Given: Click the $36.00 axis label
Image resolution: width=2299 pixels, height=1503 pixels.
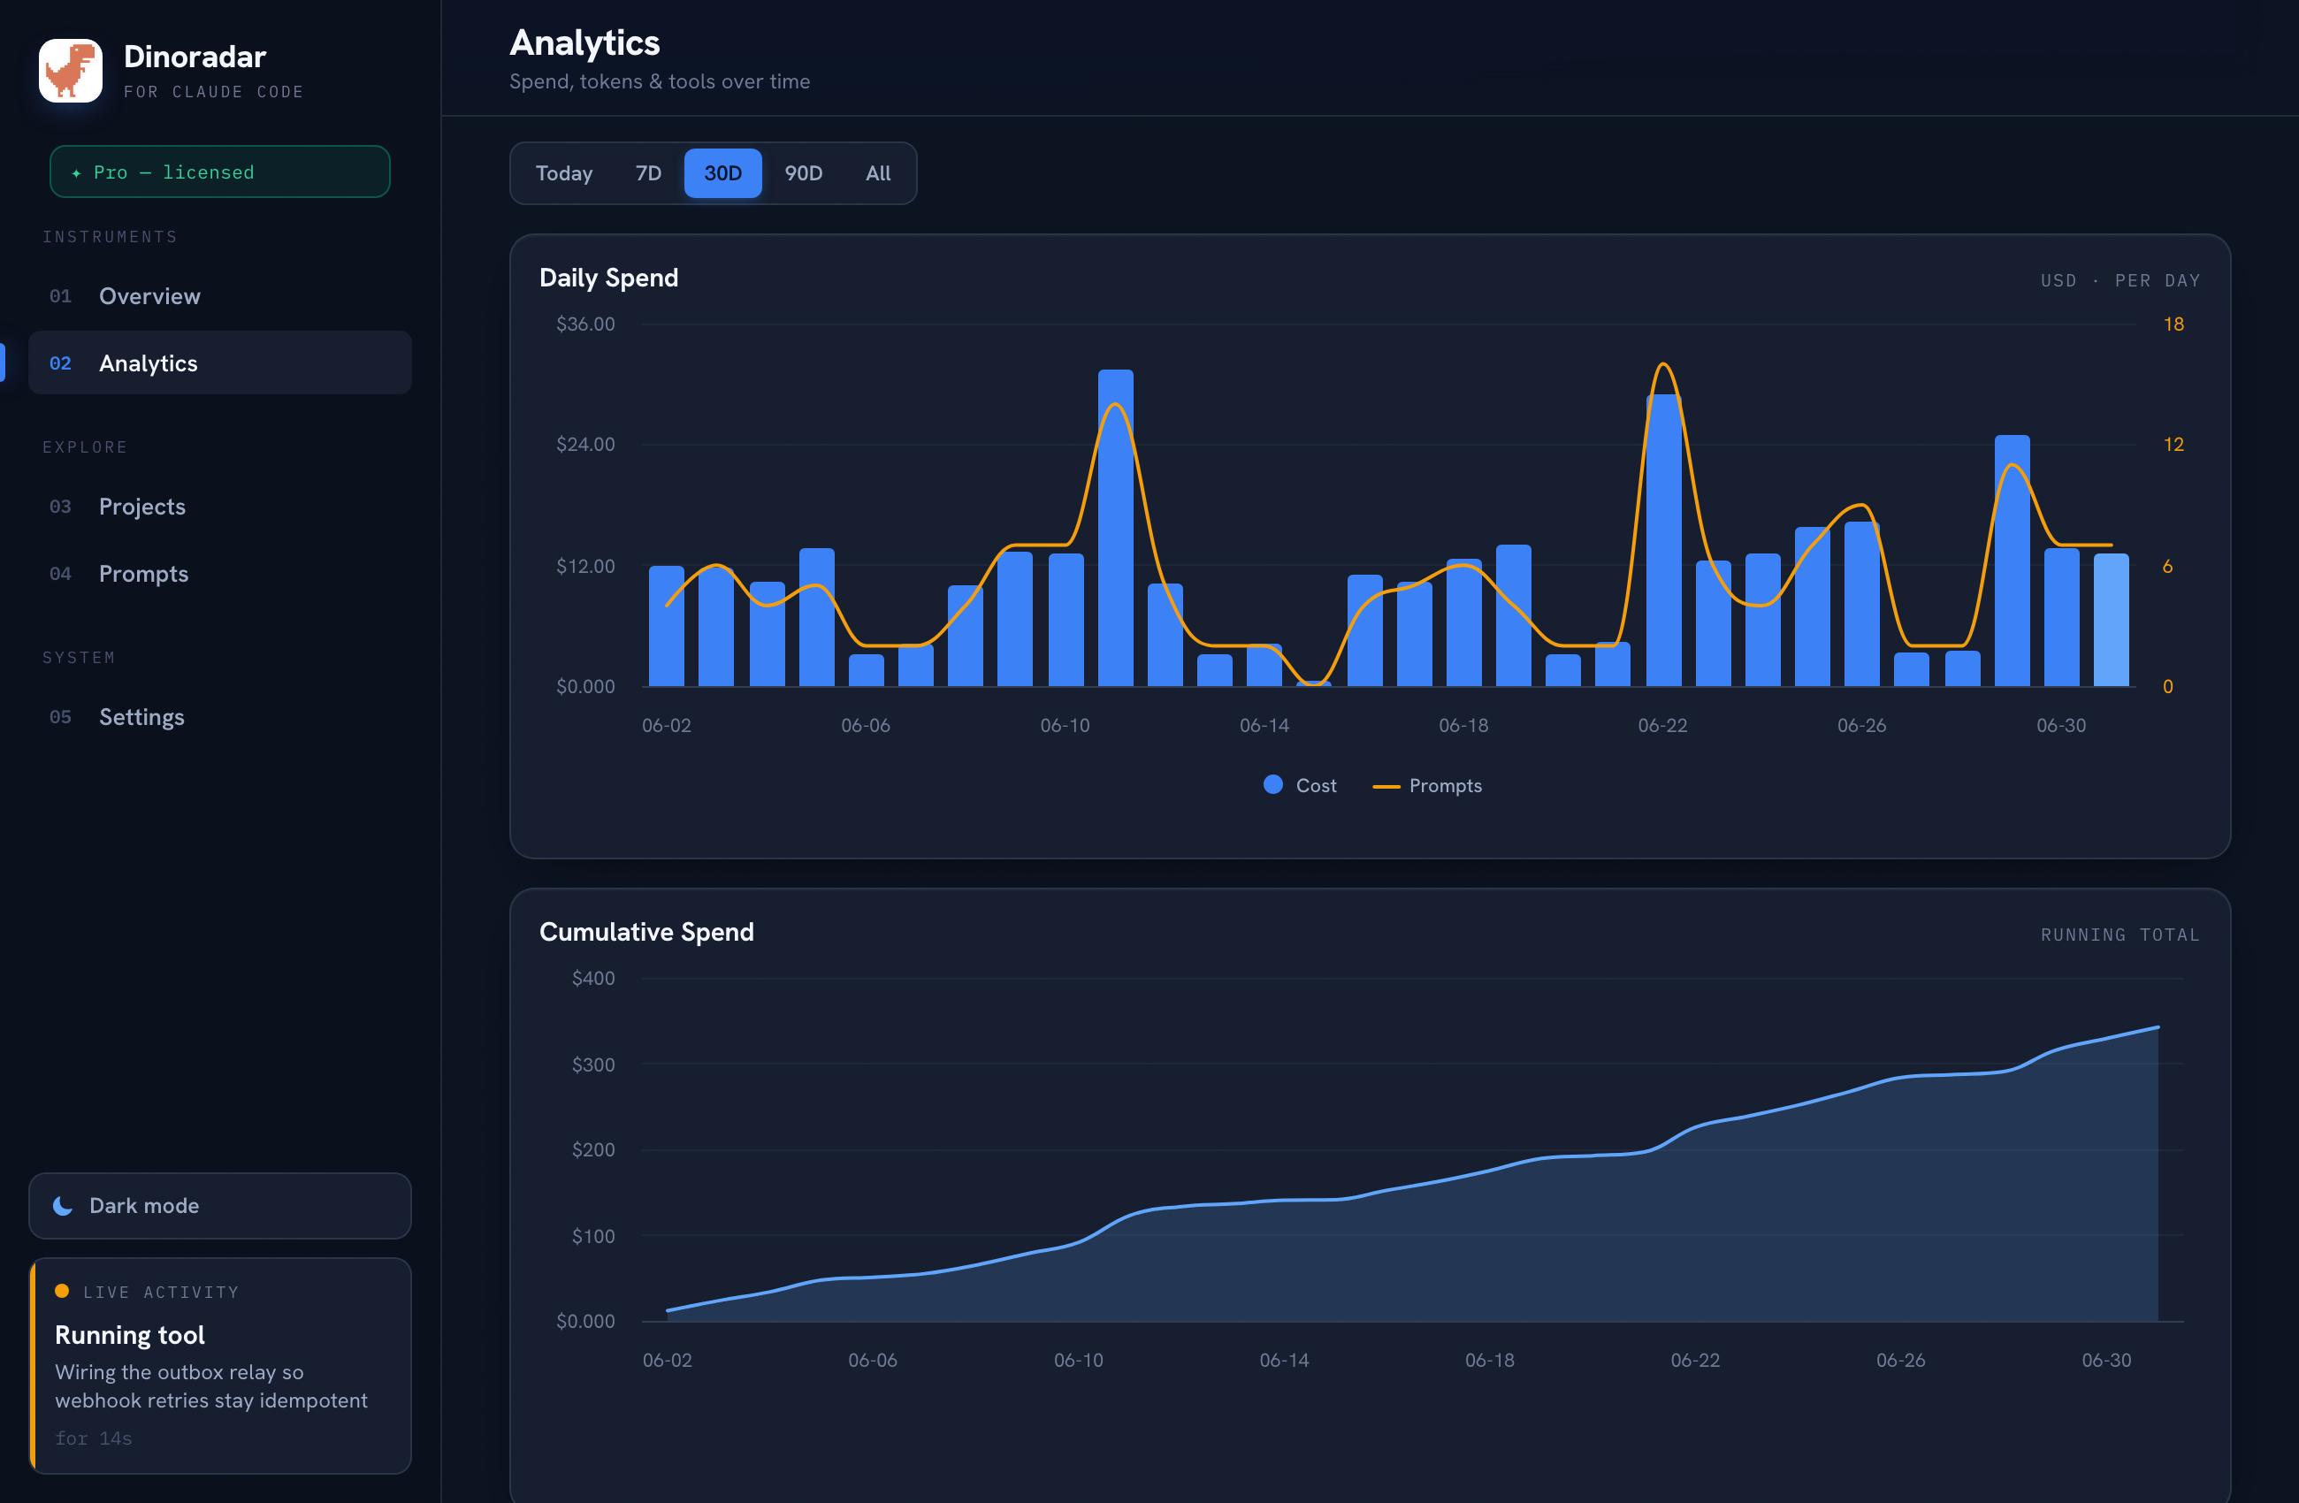Looking at the screenshot, I should point(585,324).
